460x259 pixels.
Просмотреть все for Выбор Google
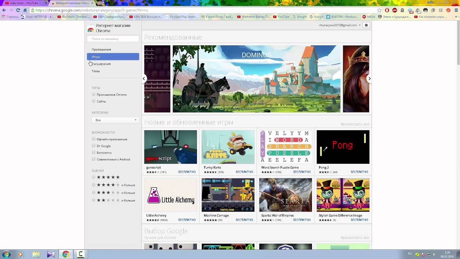click(x=355, y=238)
